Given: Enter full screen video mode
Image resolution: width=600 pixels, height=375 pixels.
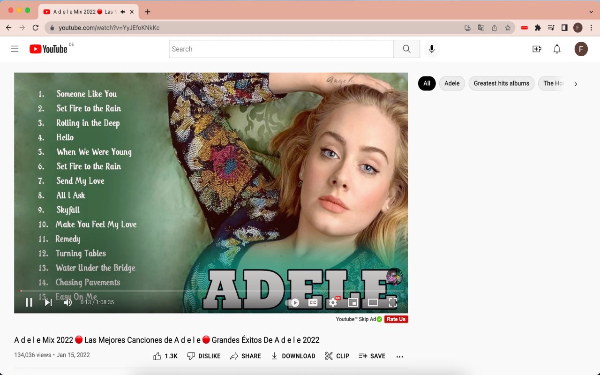Looking at the screenshot, I should click(x=393, y=302).
